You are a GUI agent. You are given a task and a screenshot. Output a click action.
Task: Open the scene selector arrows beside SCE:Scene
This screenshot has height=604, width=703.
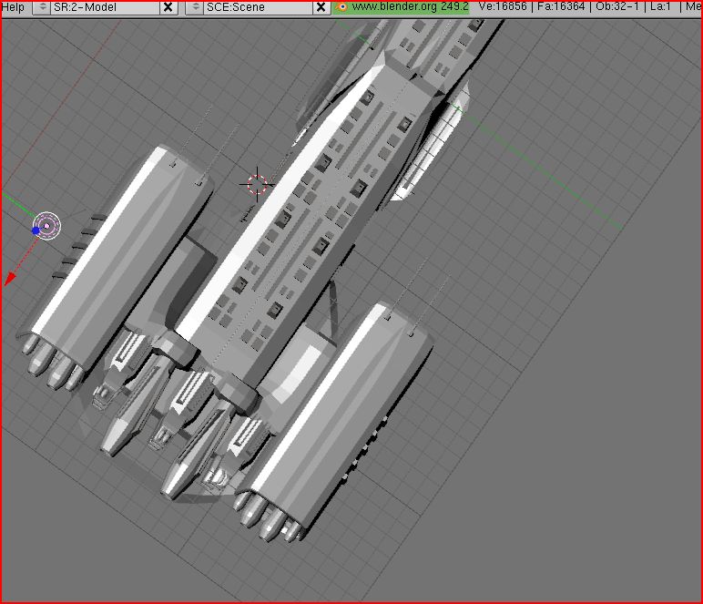(195, 7)
